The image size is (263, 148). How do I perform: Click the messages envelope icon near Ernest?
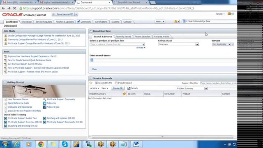tap(229, 14)
